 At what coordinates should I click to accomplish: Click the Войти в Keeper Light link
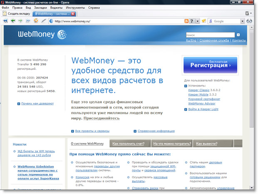203,109
